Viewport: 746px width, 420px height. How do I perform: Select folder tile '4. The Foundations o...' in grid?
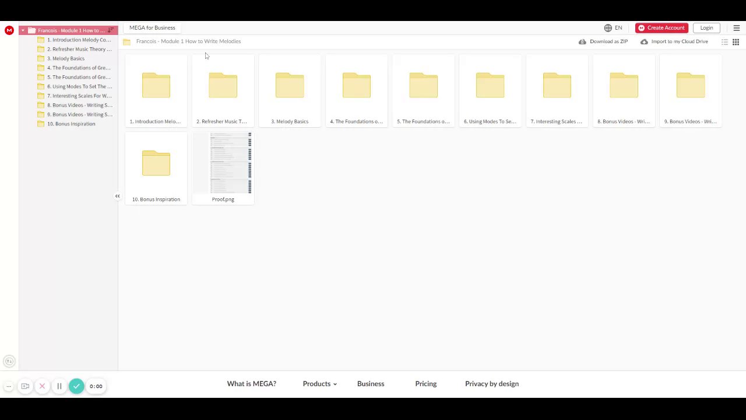tap(357, 90)
